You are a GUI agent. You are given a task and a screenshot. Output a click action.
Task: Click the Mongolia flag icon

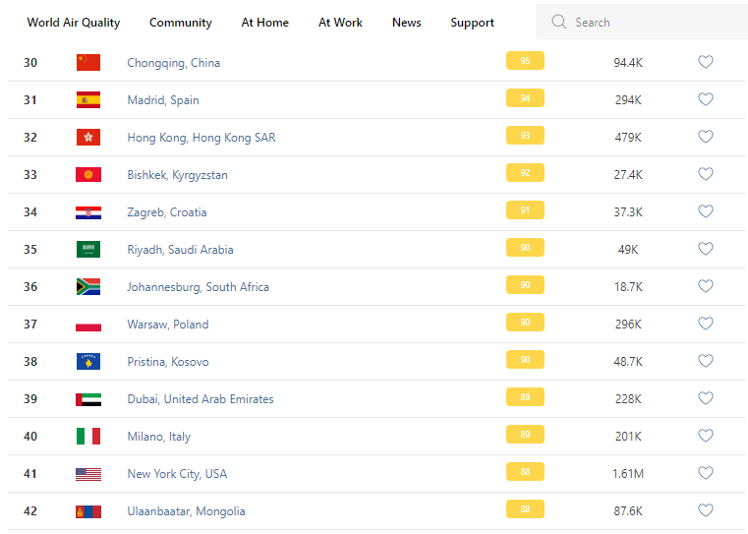coord(88,511)
